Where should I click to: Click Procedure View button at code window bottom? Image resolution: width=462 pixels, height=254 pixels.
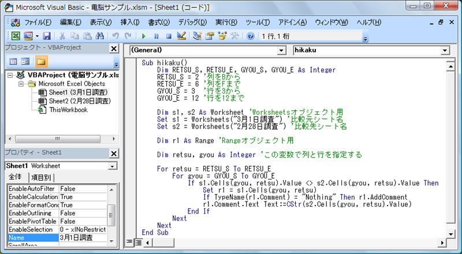[x=129, y=242]
